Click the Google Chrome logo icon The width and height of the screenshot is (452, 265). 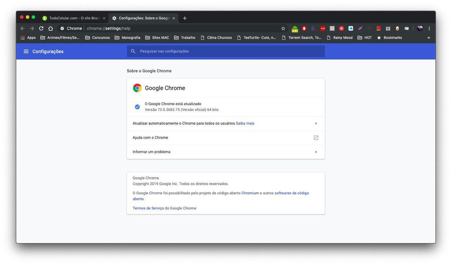(x=137, y=88)
